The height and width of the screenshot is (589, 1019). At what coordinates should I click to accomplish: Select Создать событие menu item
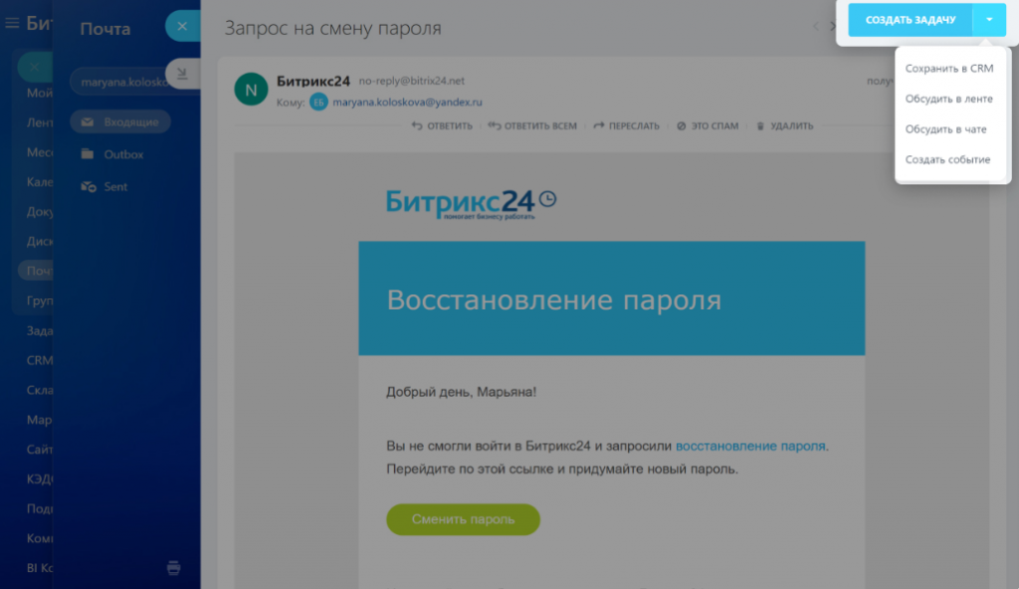point(947,160)
